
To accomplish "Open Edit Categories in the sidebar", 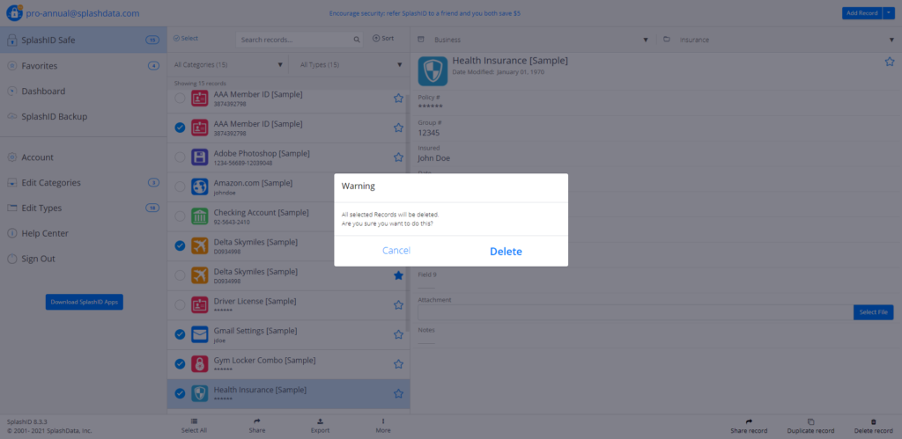I will point(50,183).
